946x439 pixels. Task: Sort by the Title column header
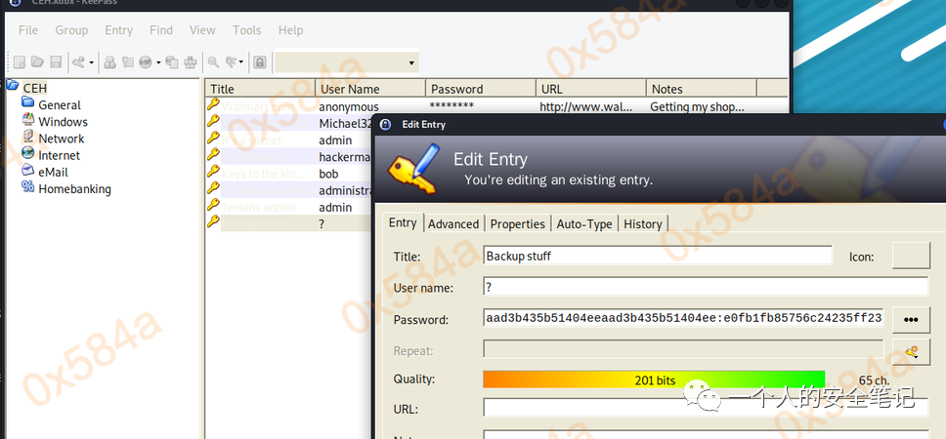click(260, 89)
